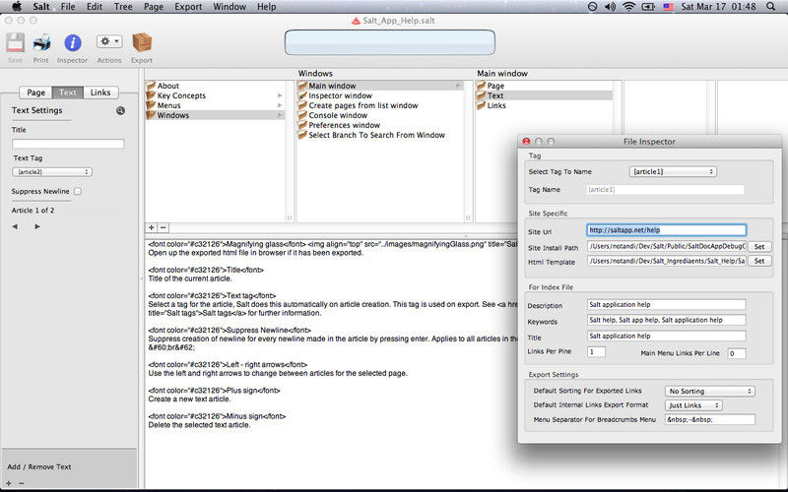
Task: Open the Inspector from the toolbar
Action: click(x=72, y=43)
